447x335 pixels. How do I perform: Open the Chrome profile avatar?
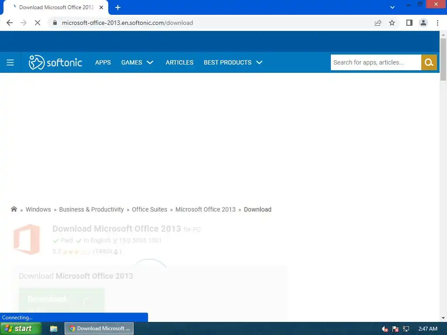click(423, 23)
